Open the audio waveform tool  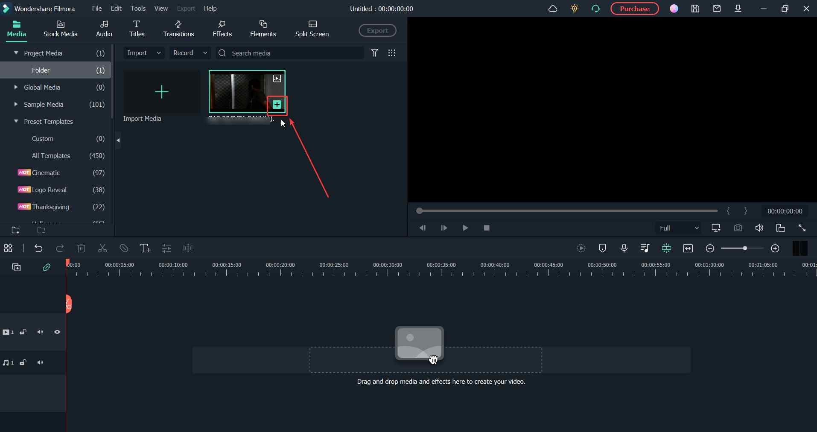188,248
